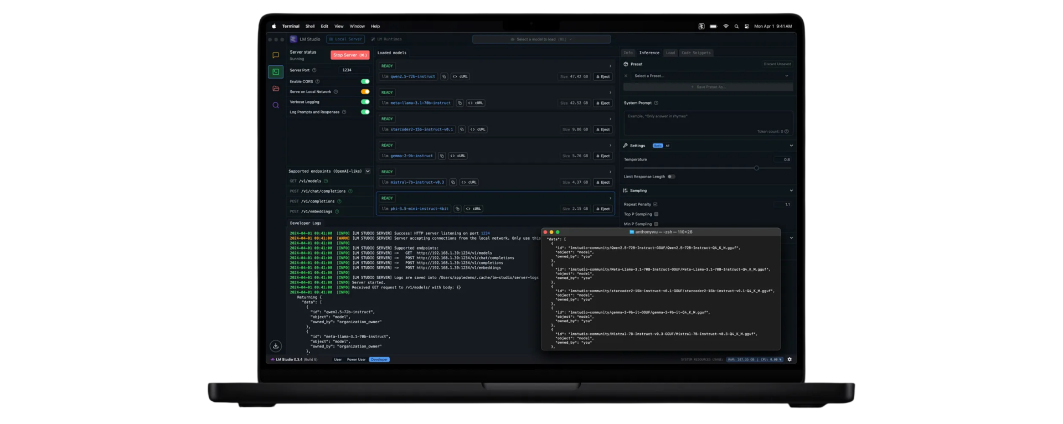1063x424 pixels.
Task: Click into the System Prompt text field
Action: pyautogui.click(x=708, y=122)
